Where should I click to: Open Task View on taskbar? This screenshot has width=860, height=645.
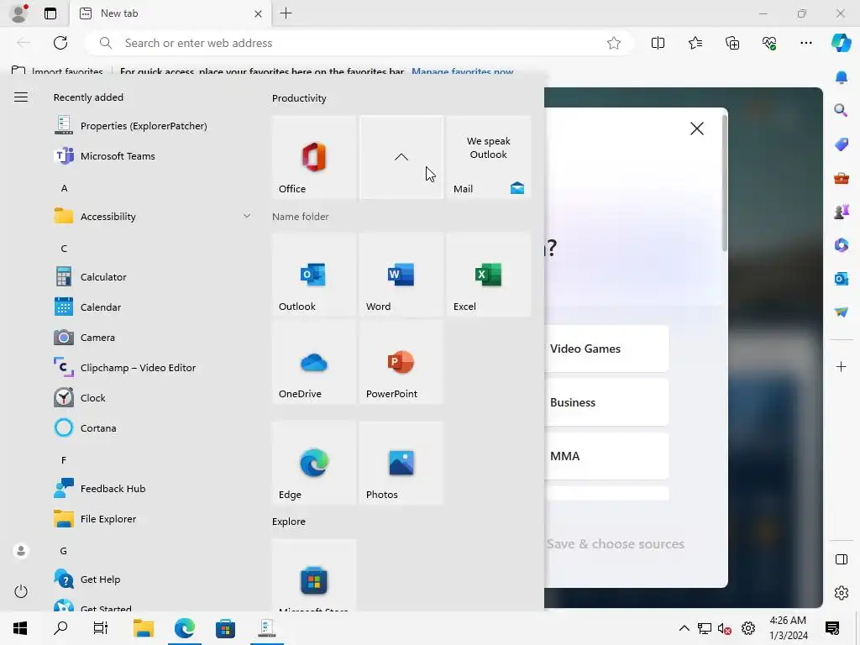101,628
